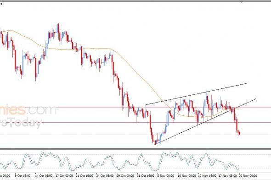Click the "29 Oct 00:00" time axis label
The width and height of the screenshot is (271, 180).
coord(125,176)
